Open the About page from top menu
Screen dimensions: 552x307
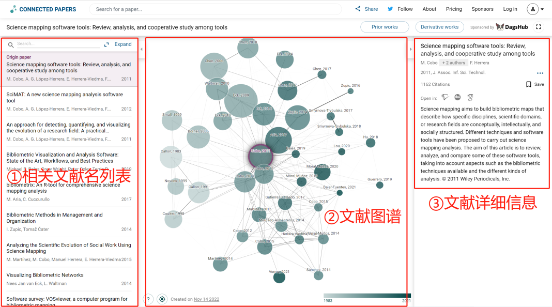[429, 9]
